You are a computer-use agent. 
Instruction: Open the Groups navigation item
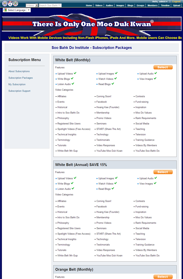coord(141,5)
